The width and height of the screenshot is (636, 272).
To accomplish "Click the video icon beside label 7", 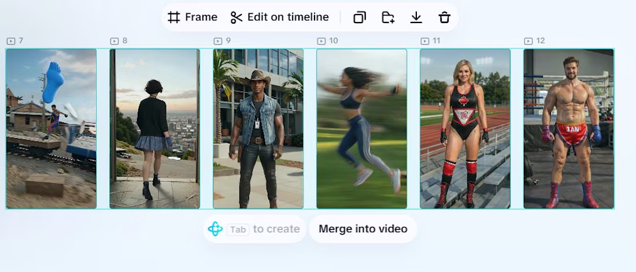I will 11,41.
